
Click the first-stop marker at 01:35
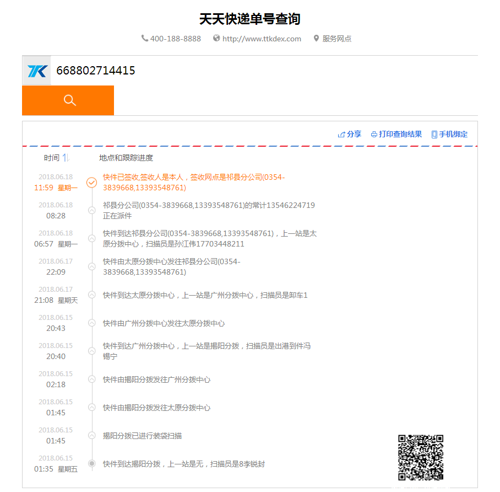click(92, 463)
